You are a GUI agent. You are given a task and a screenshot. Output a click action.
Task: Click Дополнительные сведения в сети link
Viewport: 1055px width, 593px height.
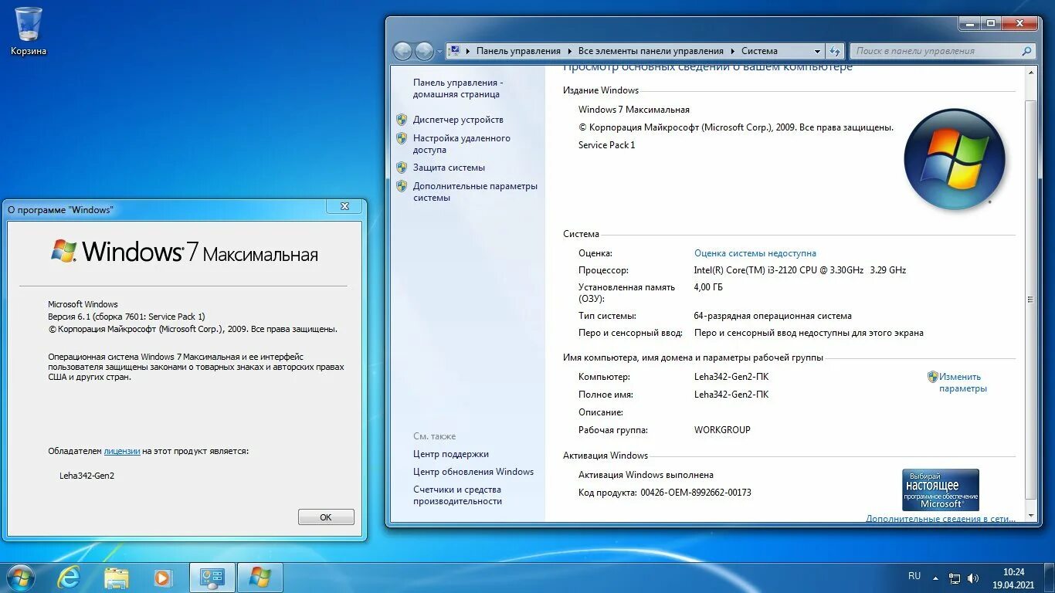point(941,519)
